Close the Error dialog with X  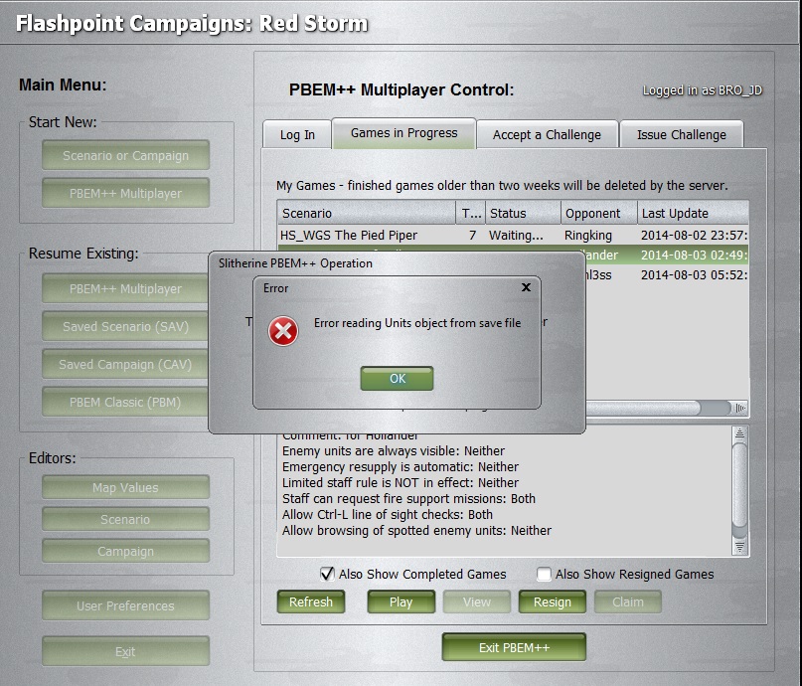(526, 287)
